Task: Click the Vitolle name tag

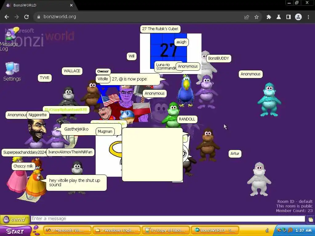Action: pos(103,79)
